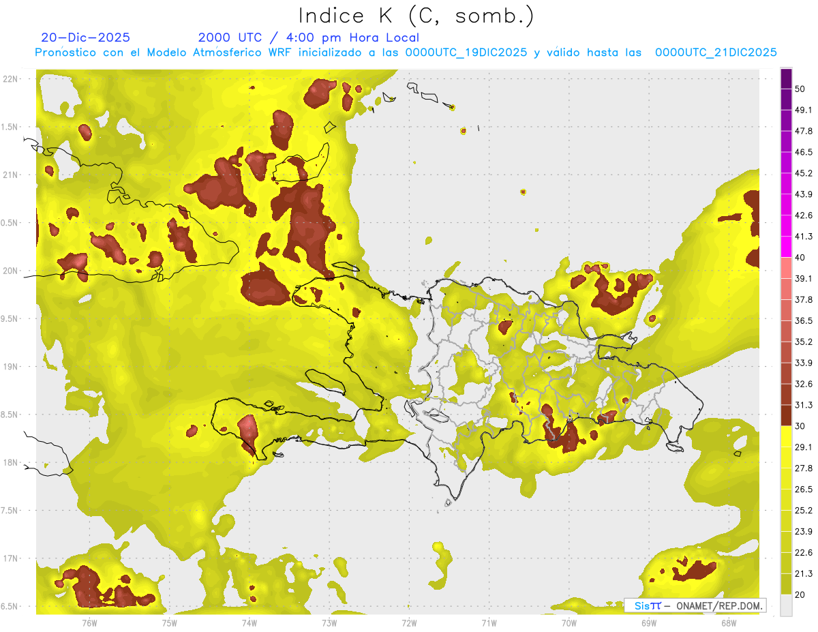
Task: Click the initialization stamp "0000UTC_19DIC2025"
Action: (466, 52)
